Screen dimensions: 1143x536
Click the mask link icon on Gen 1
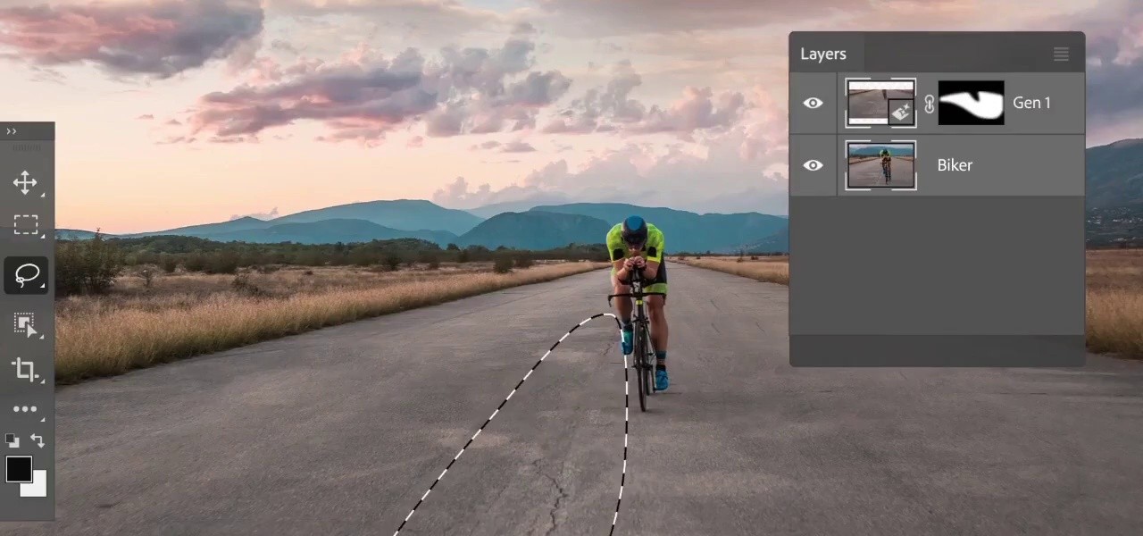point(929,104)
